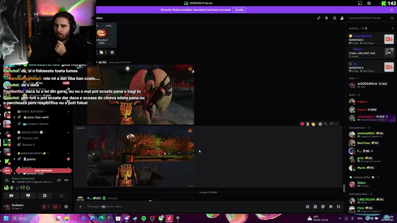Share your screen from voice panel
This screenshot has width=397, height=223.
click(x=28, y=196)
